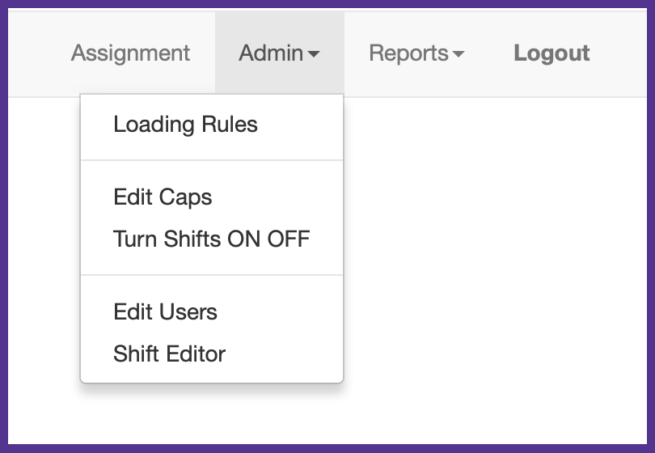
Task: Click the caret arrow beside Reports
Action: pyautogui.click(x=458, y=54)
